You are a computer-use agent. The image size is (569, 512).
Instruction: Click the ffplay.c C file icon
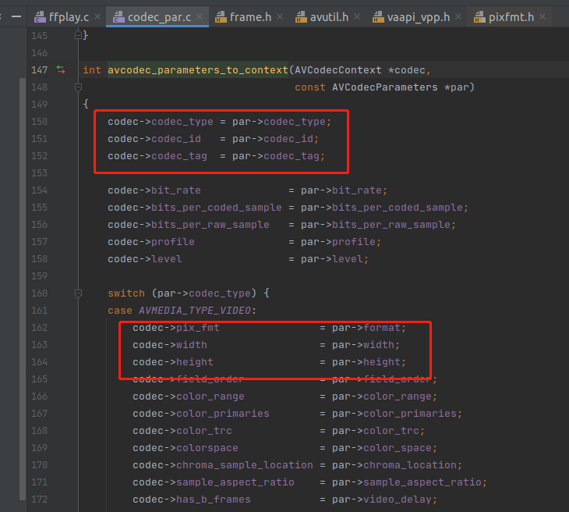point(40,16)
